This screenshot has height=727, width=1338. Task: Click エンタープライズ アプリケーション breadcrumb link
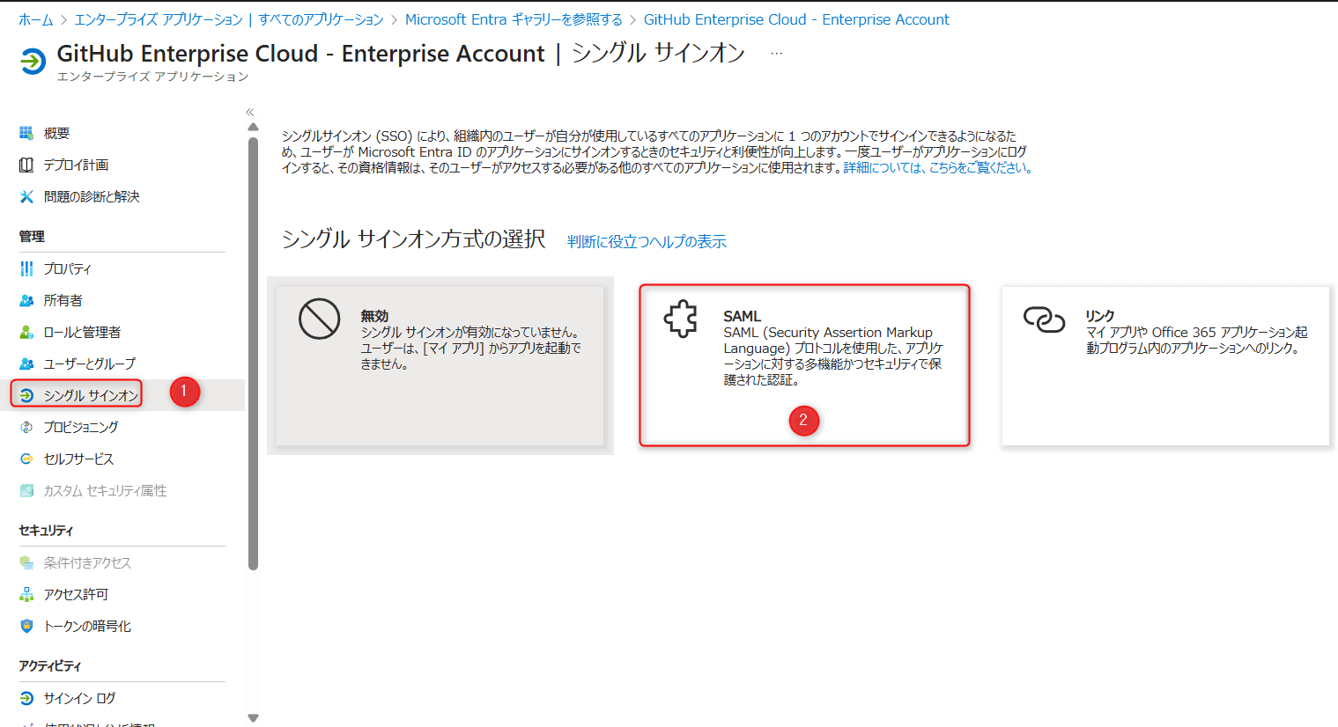tap(229, 19)
